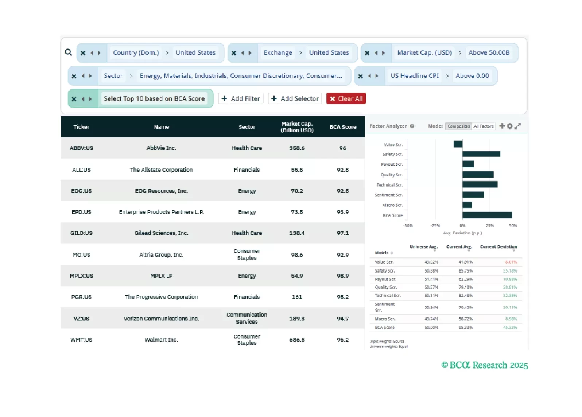The image size is (582, 417).
Task: Remove the Country (Dom.) filter
Action: (83, 53)
